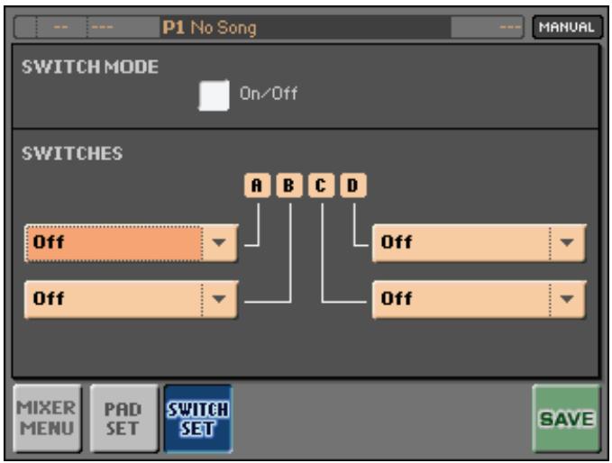Select the switch B 'Off' value field
Viewport: 612px width, 463px height.
[114, 299]
